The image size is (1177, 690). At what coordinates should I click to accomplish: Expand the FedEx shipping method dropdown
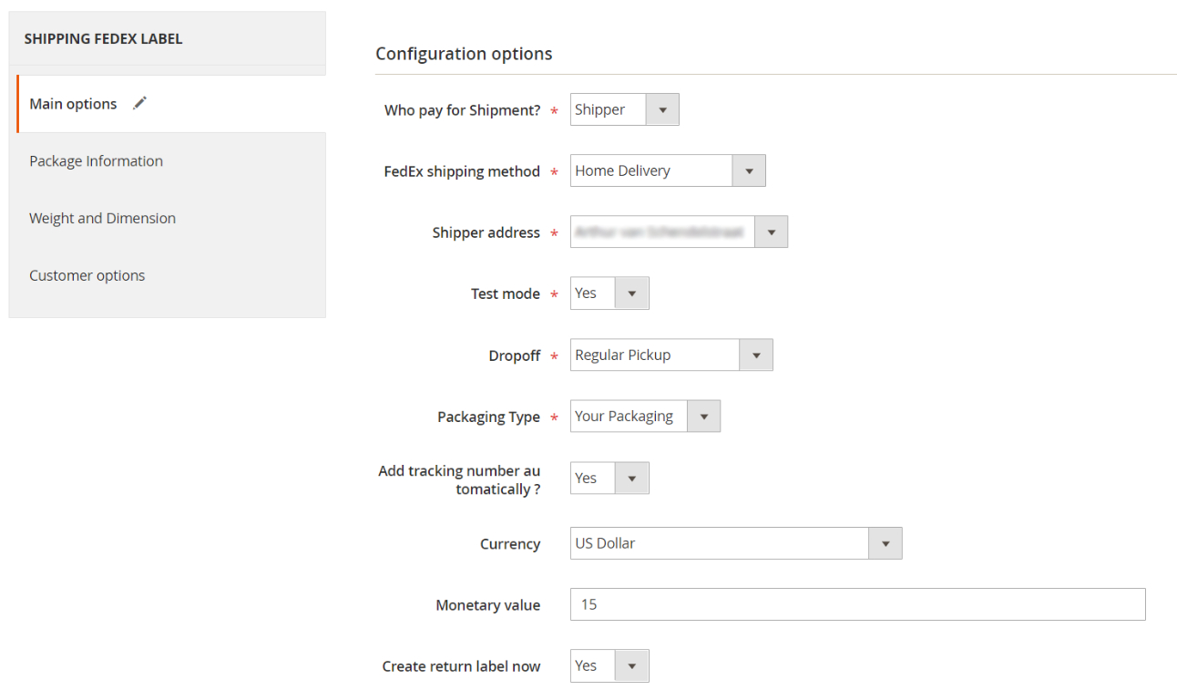[x=668, y=170]
